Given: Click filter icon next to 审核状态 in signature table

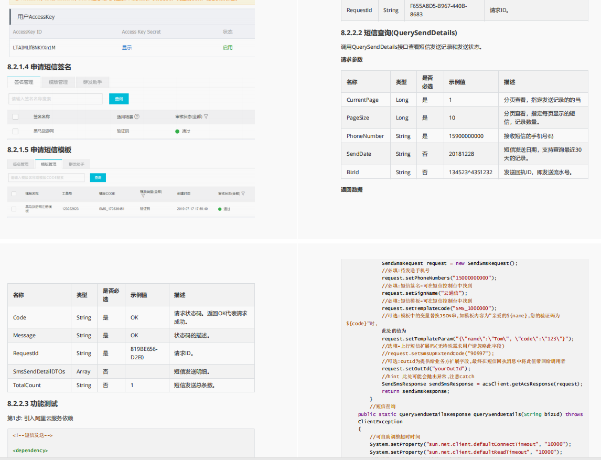Looking at the screenshot, I should 206,116.
